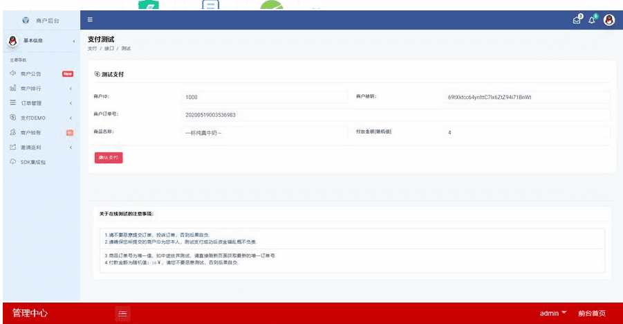Open the admin dropdown in footer
This screenshot has height=324, width=623.
552,314
